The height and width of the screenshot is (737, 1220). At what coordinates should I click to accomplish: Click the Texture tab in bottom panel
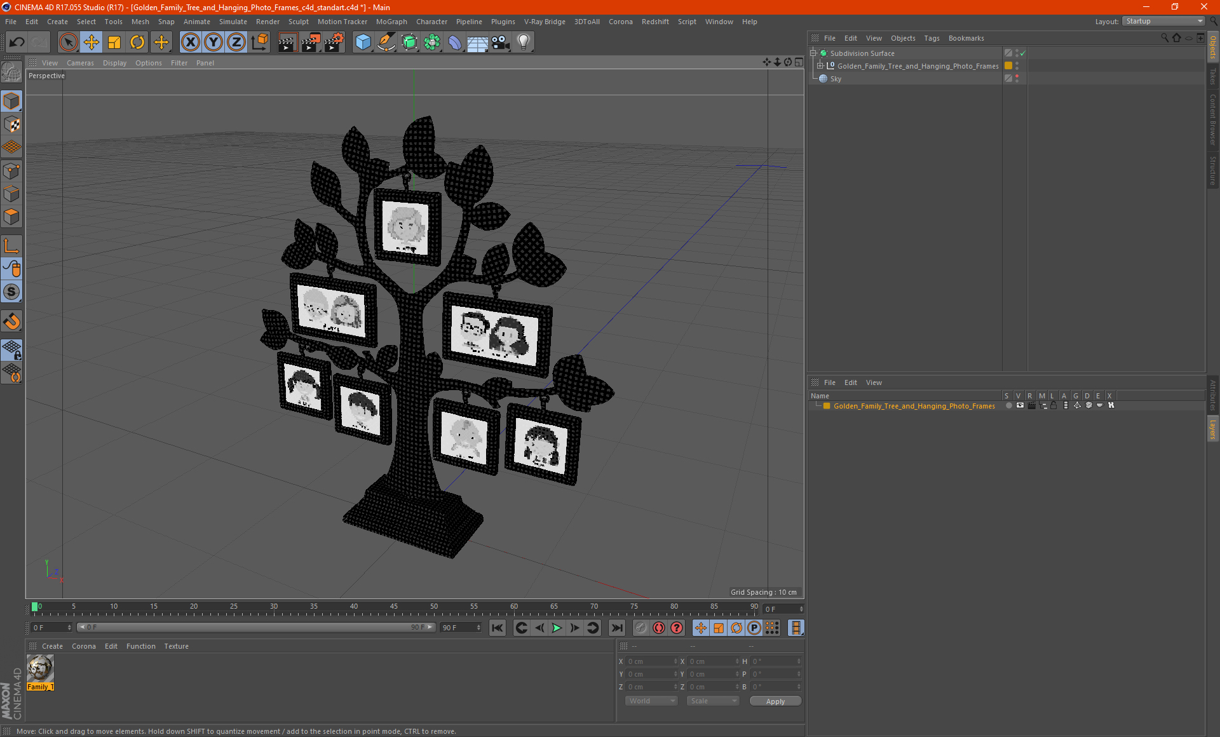(x=175, y=646)
